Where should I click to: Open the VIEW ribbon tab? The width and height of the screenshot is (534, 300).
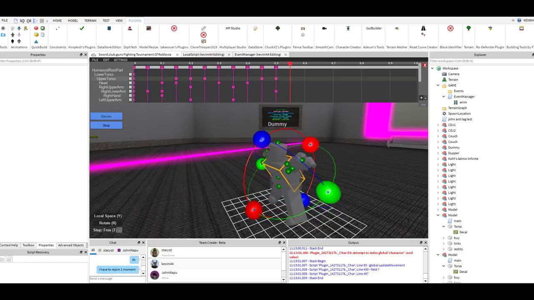119,20
